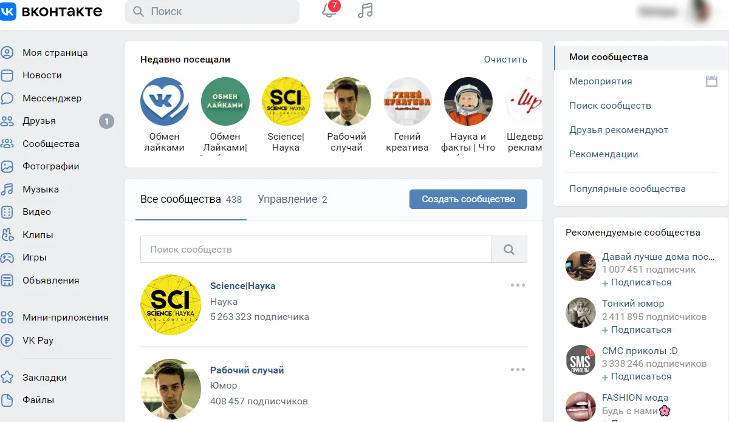This screenshot has height=422, width=729.
Task: Click the Клипы sidebar icon
Action: (x=7, y=235)
